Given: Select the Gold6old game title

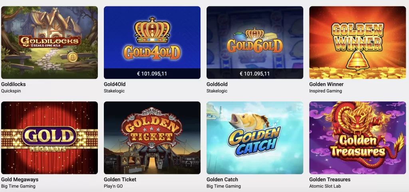Looking at the screenshot, I should click(x=217, y=84).
